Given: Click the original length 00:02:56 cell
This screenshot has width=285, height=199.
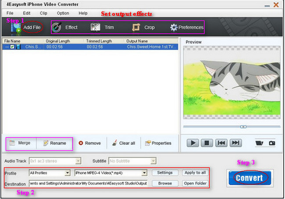Looking at the screenshot, I should [x=54, y=47].
